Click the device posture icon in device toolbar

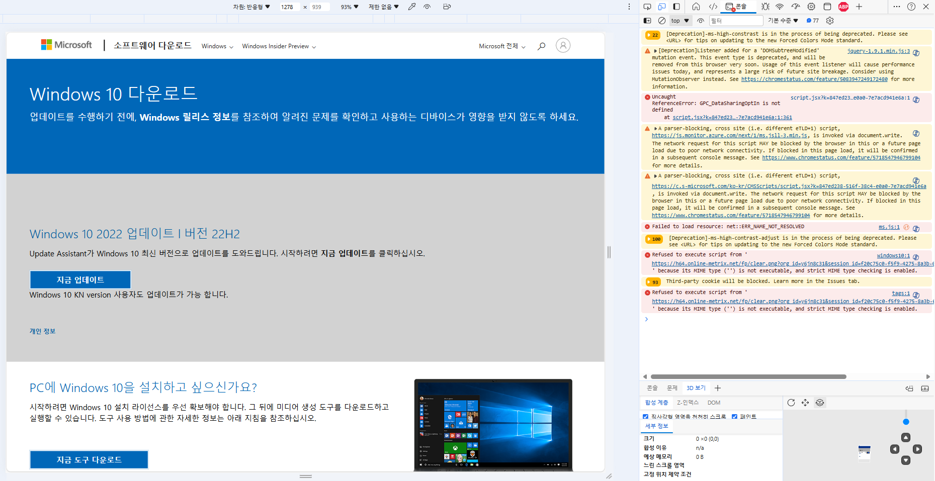(x=447, y=7)
